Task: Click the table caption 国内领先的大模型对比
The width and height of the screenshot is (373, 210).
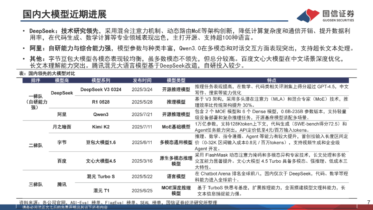Action: 51,74
